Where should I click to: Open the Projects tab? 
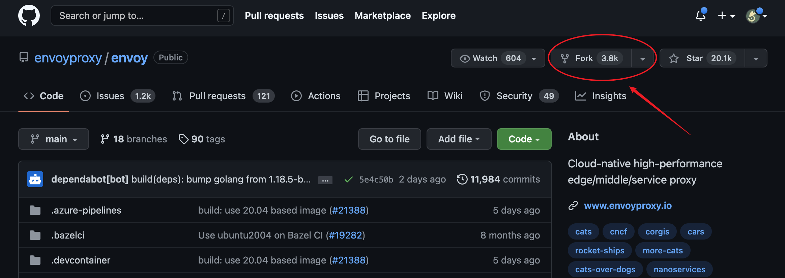point(384,96)
